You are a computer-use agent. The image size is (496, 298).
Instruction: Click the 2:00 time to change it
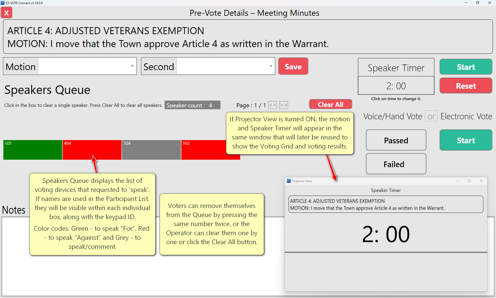(x=396, y=86)
